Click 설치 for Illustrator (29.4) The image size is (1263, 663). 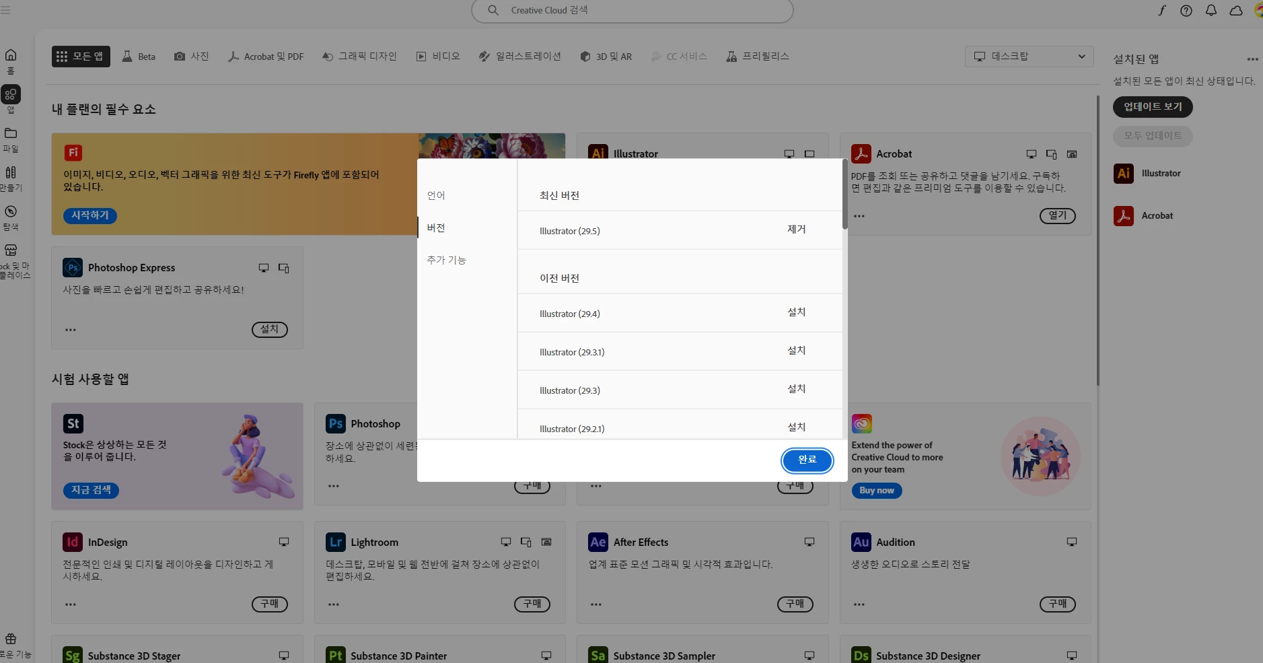pyautogui.click(x=797, y=312)
